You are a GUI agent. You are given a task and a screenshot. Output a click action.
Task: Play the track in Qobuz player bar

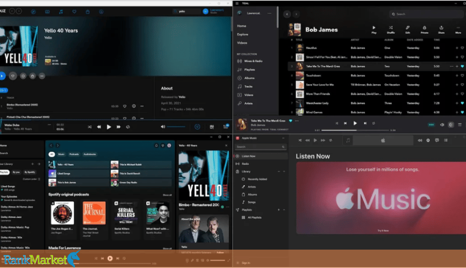[109, 127]
